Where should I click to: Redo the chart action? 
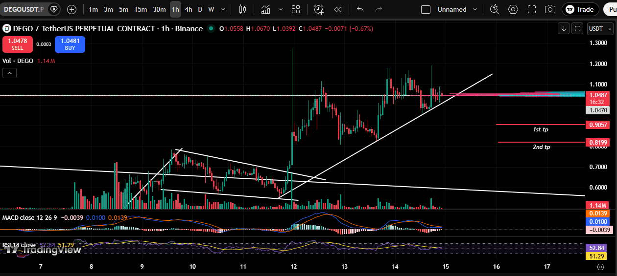(x=378, y=9)
